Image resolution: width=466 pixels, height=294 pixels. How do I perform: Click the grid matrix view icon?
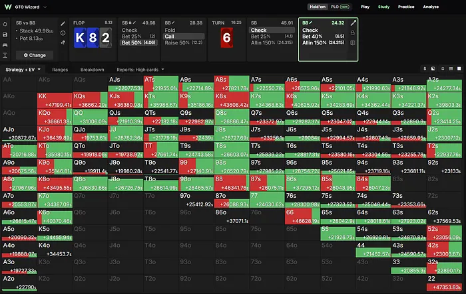(x=451, y=69)
